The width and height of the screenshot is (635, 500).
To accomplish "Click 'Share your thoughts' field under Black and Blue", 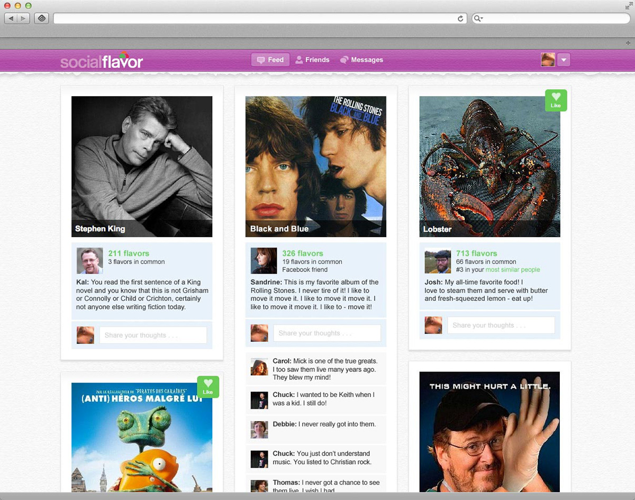I will click(x=327, y=333).
